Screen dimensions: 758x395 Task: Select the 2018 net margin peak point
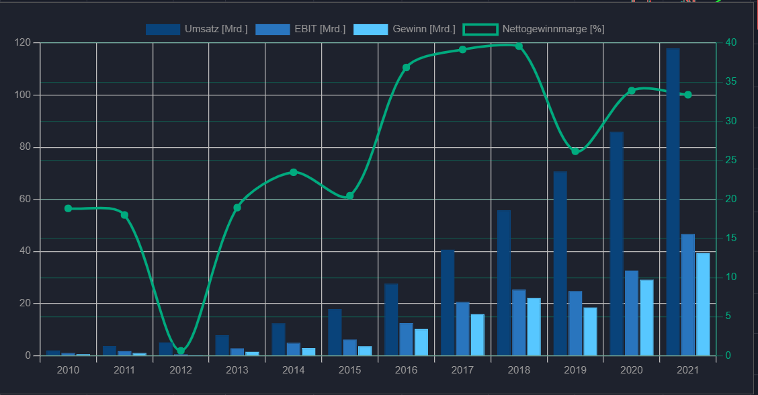pos(519,46)
